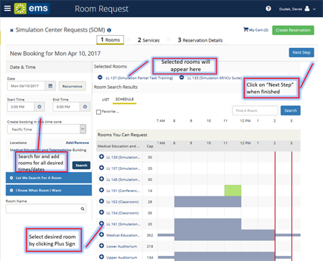Screen dimensions: 323x261
Task: Collapse the Let Me Search For A Room section
Action: (49, 178)
